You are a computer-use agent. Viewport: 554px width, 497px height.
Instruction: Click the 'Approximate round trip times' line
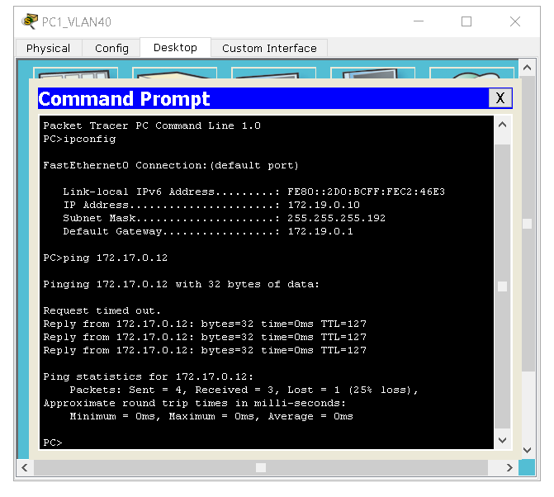click(194, 403)
